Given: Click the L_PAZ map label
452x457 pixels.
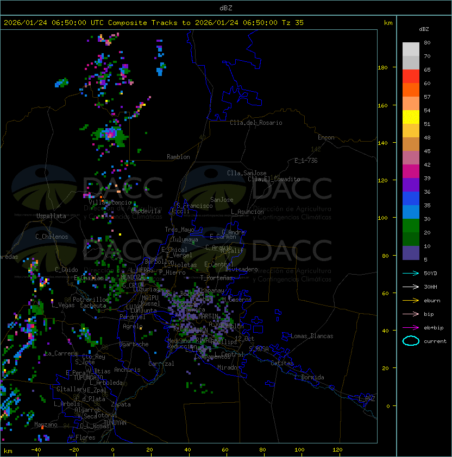Looking at the screenshot, I should pyautogui.click(x=367, y=399).
